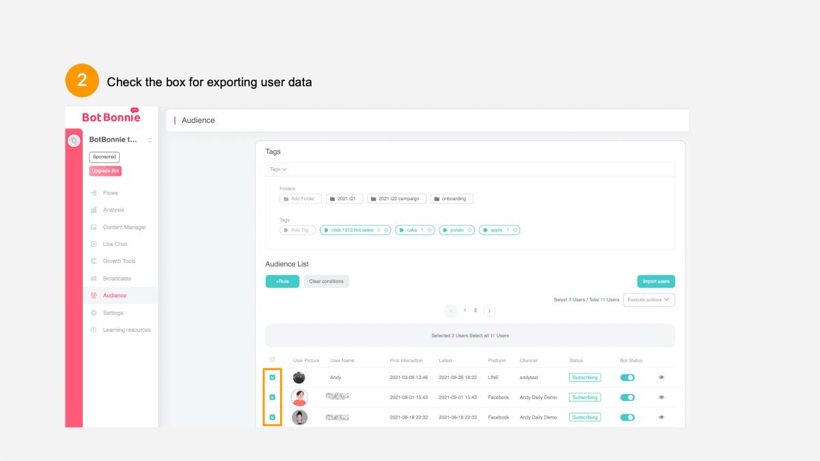820x461 pixels.
Task: Go to page 2
Action: pos(476,310)
